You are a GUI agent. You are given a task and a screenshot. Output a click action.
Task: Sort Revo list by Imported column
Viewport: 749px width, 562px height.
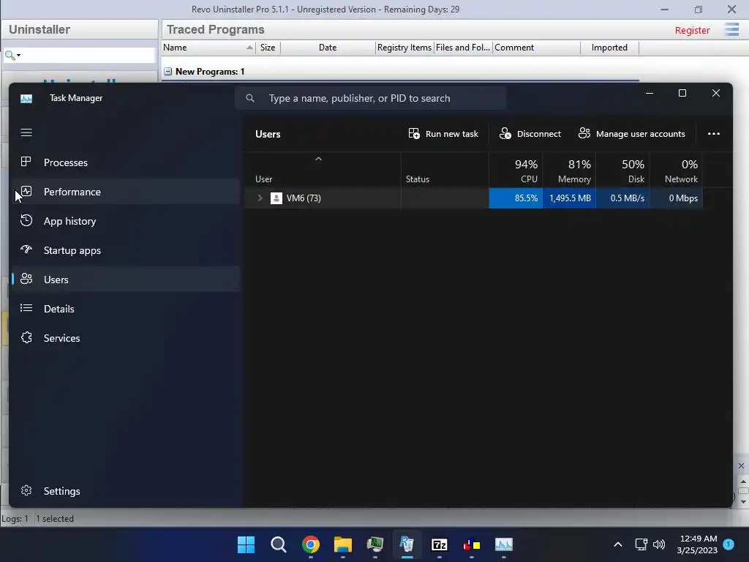pyautogui.click(x=609, y=48)
